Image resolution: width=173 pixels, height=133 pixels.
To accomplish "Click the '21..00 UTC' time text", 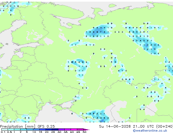I will coord(144,126).
